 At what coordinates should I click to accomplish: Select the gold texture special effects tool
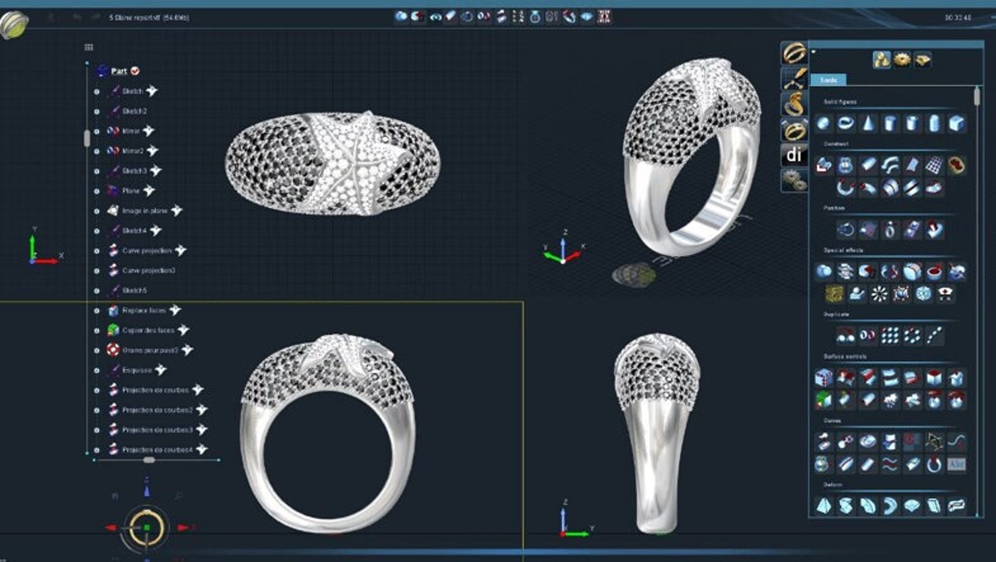pos(834,294)
